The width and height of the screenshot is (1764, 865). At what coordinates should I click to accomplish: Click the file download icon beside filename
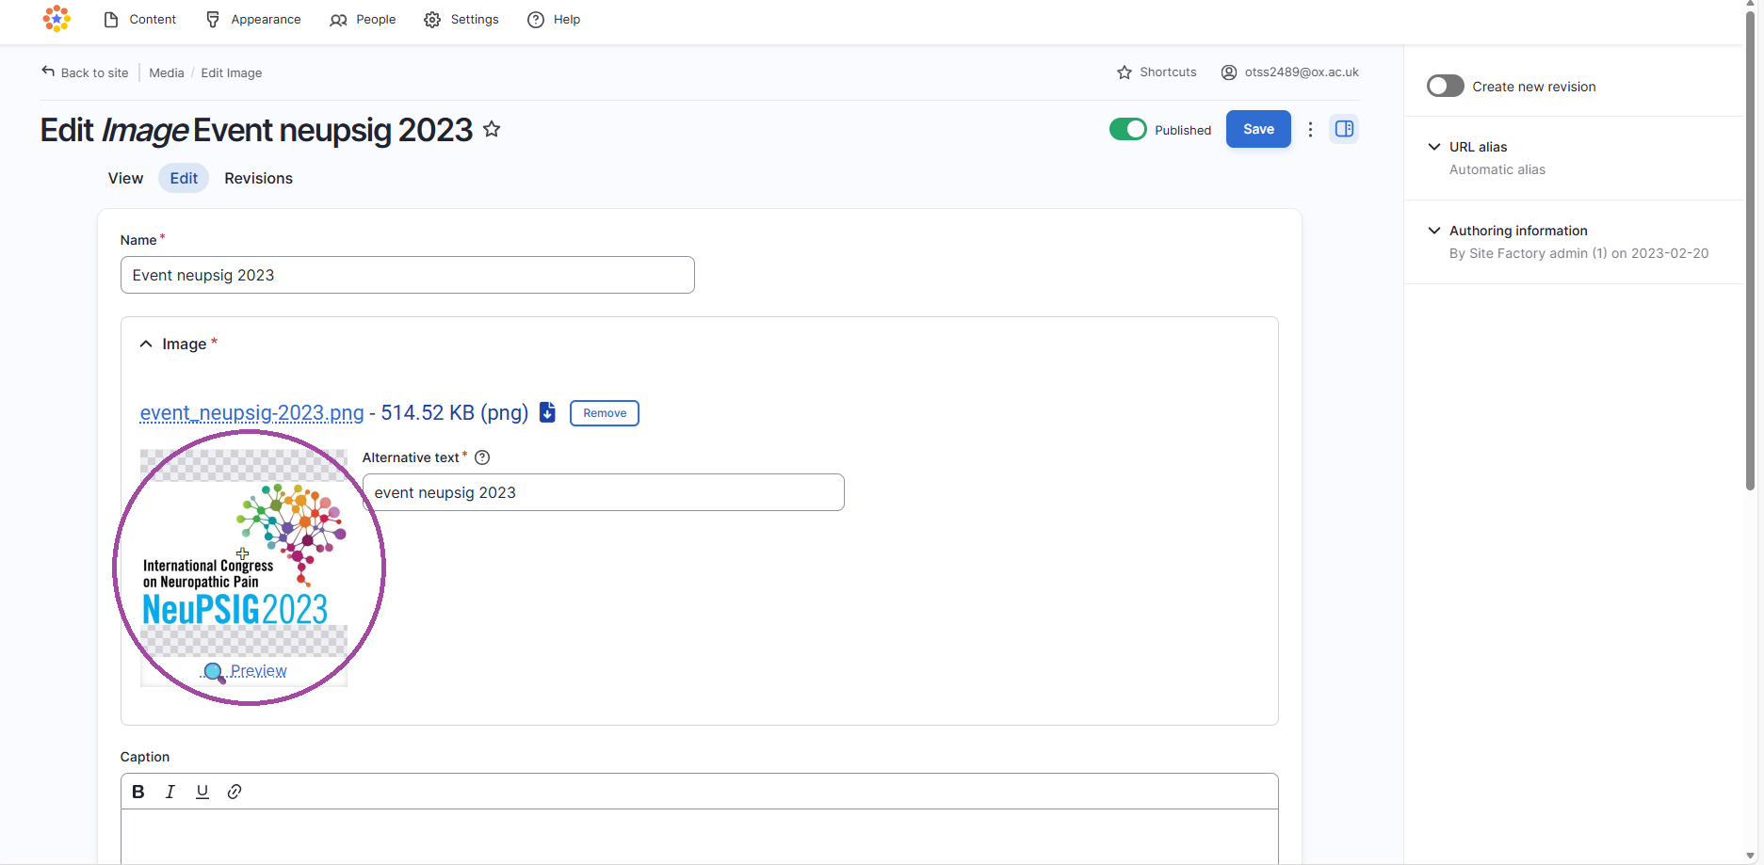point(547,412)
